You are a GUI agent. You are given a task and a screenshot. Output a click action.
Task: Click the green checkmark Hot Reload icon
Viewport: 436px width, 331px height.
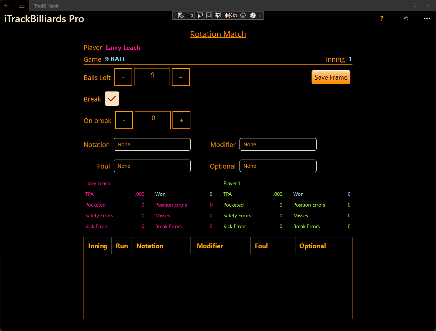[x=253, y=15]
